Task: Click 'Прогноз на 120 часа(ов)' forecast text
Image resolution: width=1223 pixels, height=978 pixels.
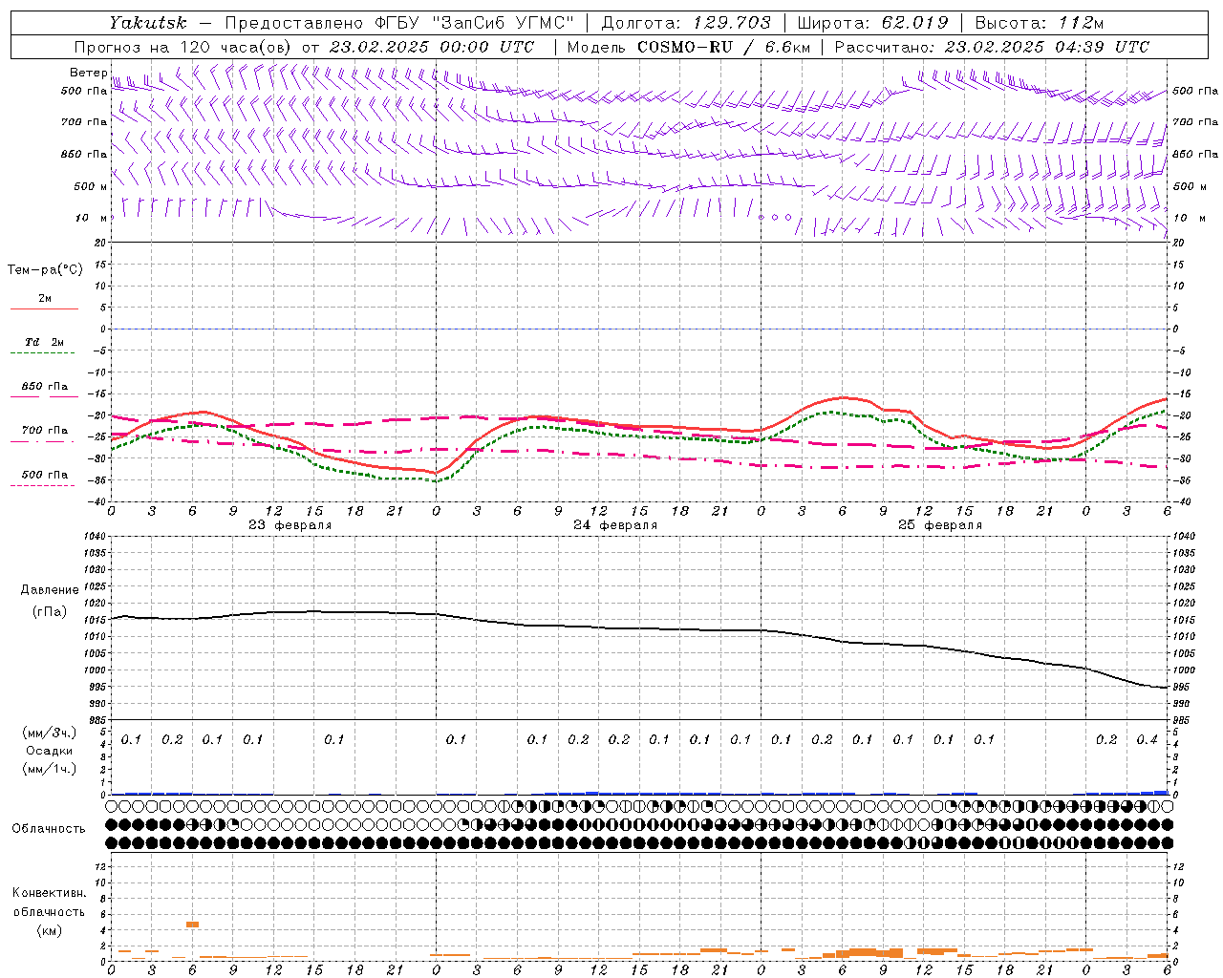Action: pyautogui.click(x=184, y=47)
